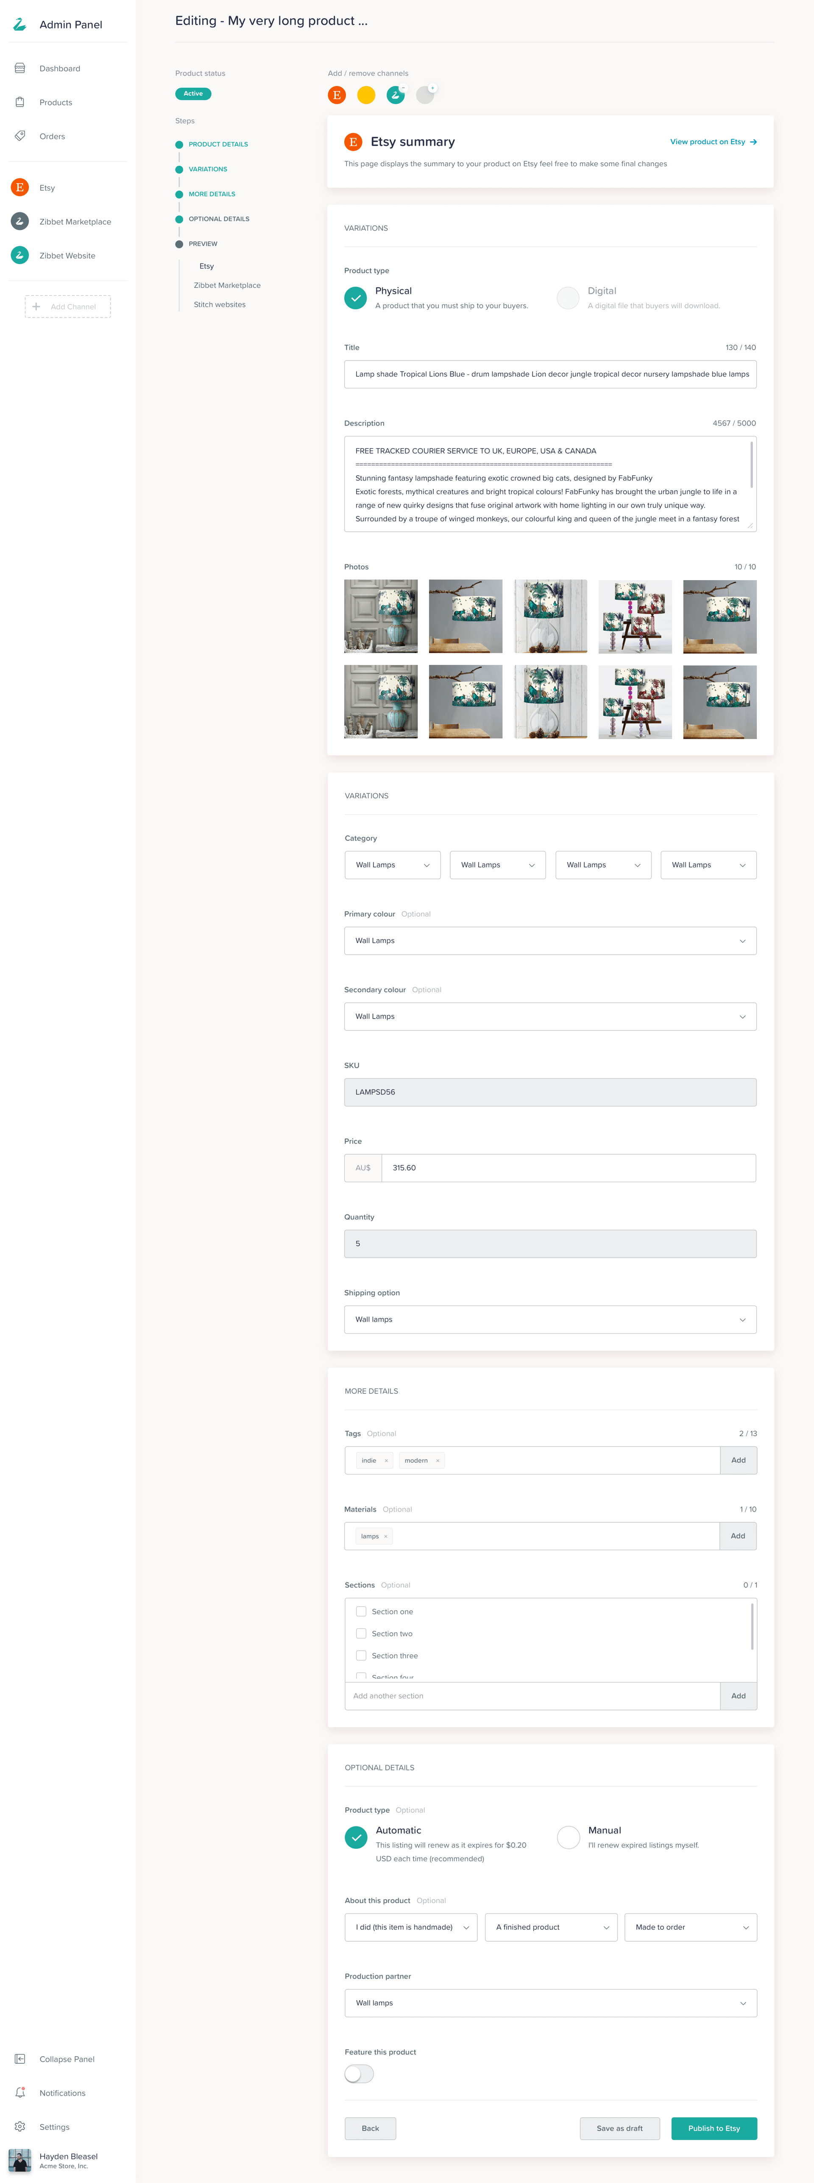Viewport: 814px width, 2183px height.
Task: Click the step dot beside PRODUCT DETAILS
Action: (x=179, y=144)
